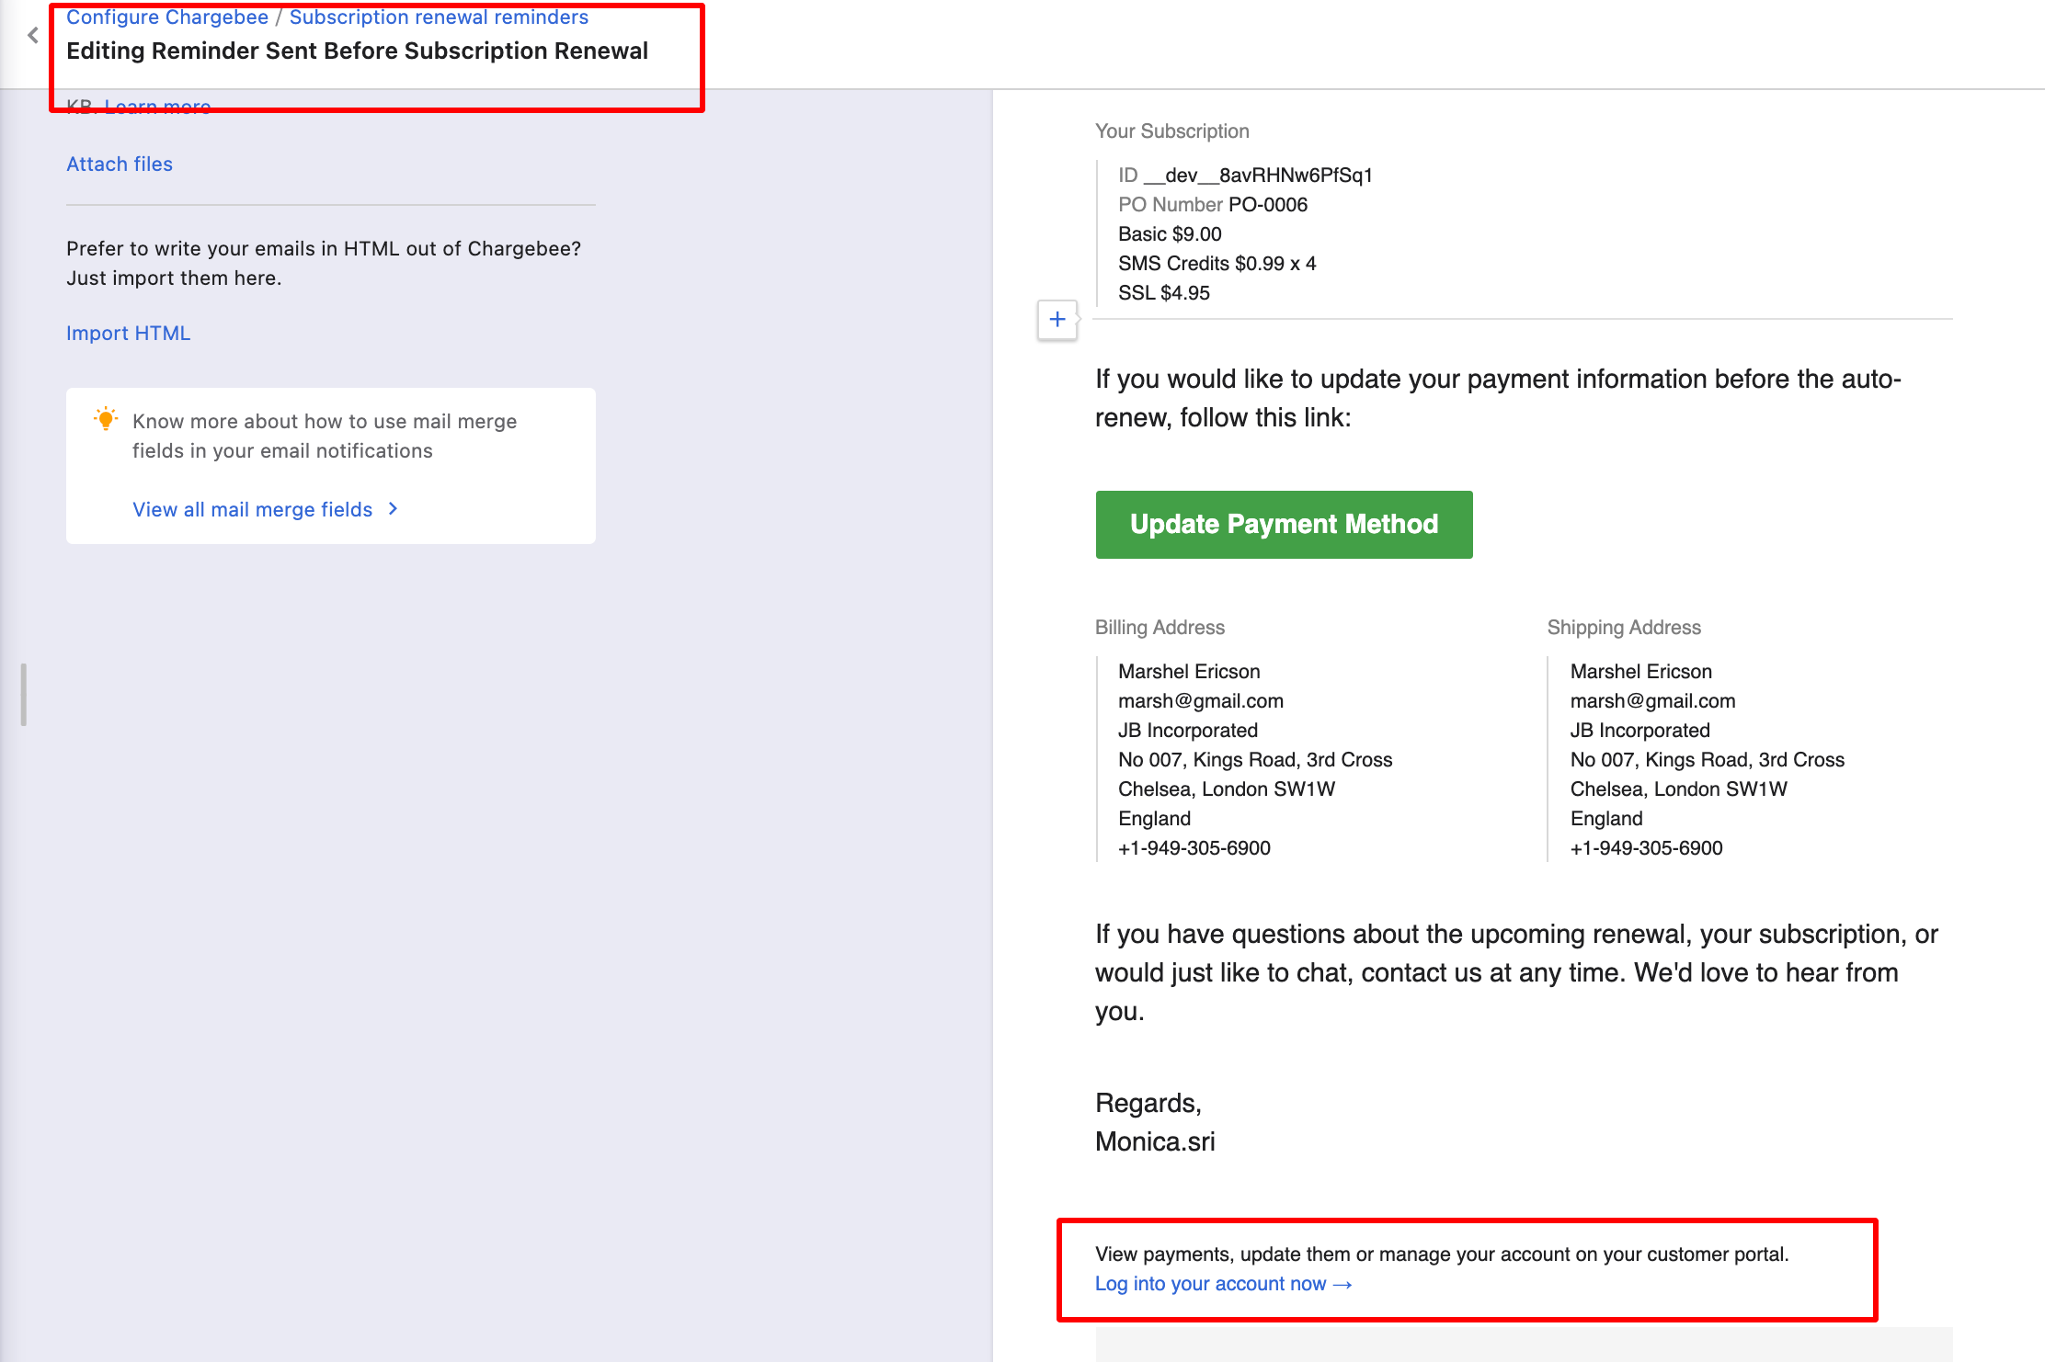Viewport: 2045px width, 1362px height.
Task: Click the update payment information paragraph
Action: pos(1497,398)
